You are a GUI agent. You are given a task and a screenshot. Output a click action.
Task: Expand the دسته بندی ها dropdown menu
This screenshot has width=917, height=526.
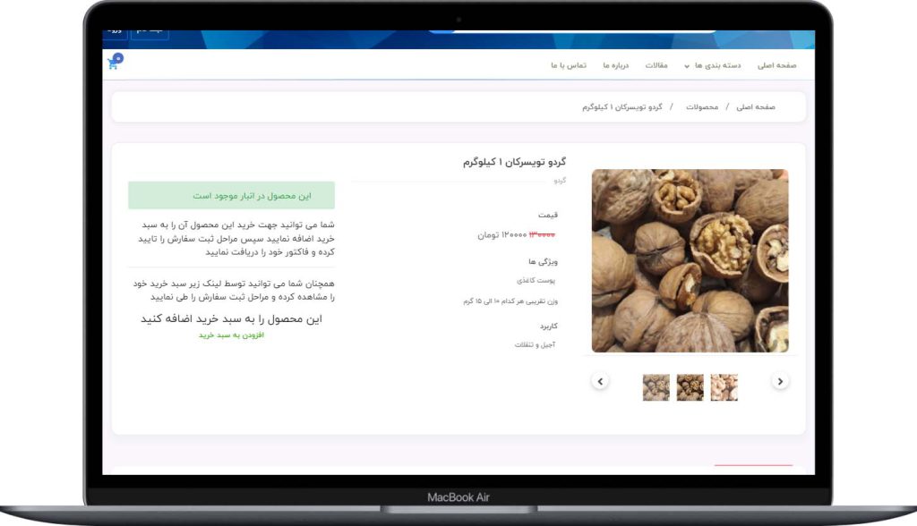click(712, 65)
